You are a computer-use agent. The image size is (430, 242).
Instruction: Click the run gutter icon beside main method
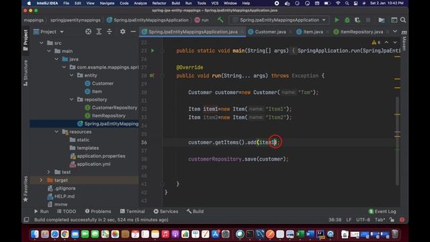[x=153, y=51]
